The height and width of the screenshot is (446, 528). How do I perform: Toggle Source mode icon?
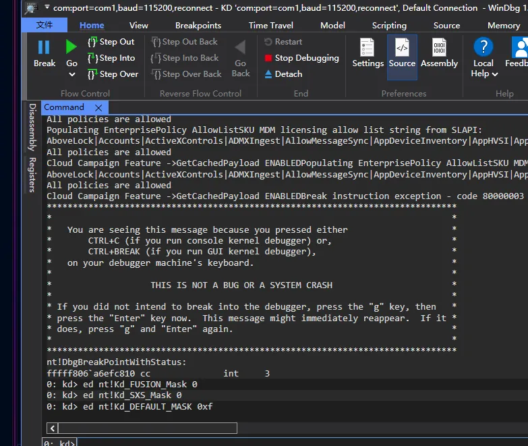pyautogui.click(x=402, y=47)
